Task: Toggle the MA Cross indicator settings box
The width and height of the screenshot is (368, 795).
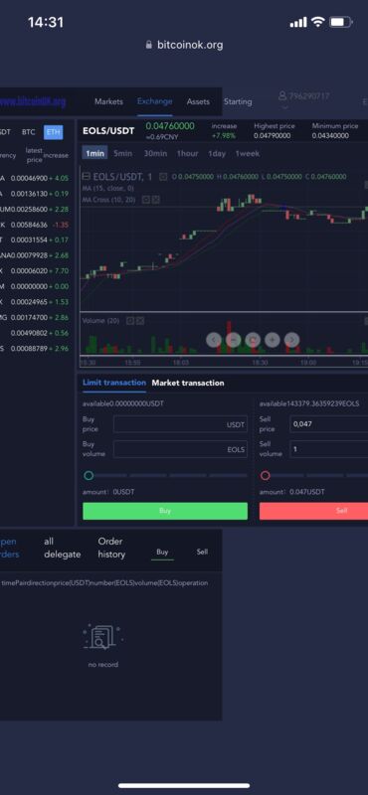Action: tap(145, 200)
